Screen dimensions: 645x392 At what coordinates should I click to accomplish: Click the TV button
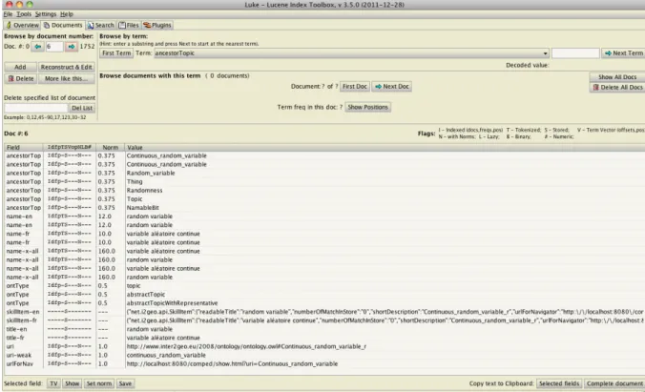53,383
